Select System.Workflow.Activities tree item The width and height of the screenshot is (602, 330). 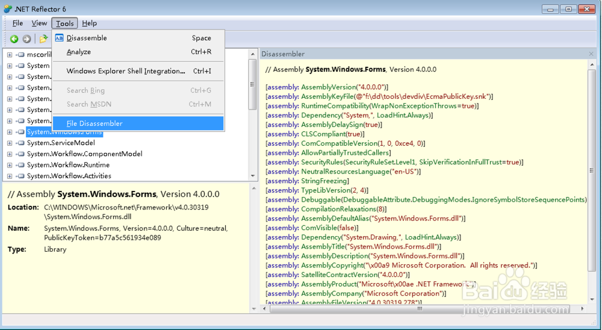point(69,176)
